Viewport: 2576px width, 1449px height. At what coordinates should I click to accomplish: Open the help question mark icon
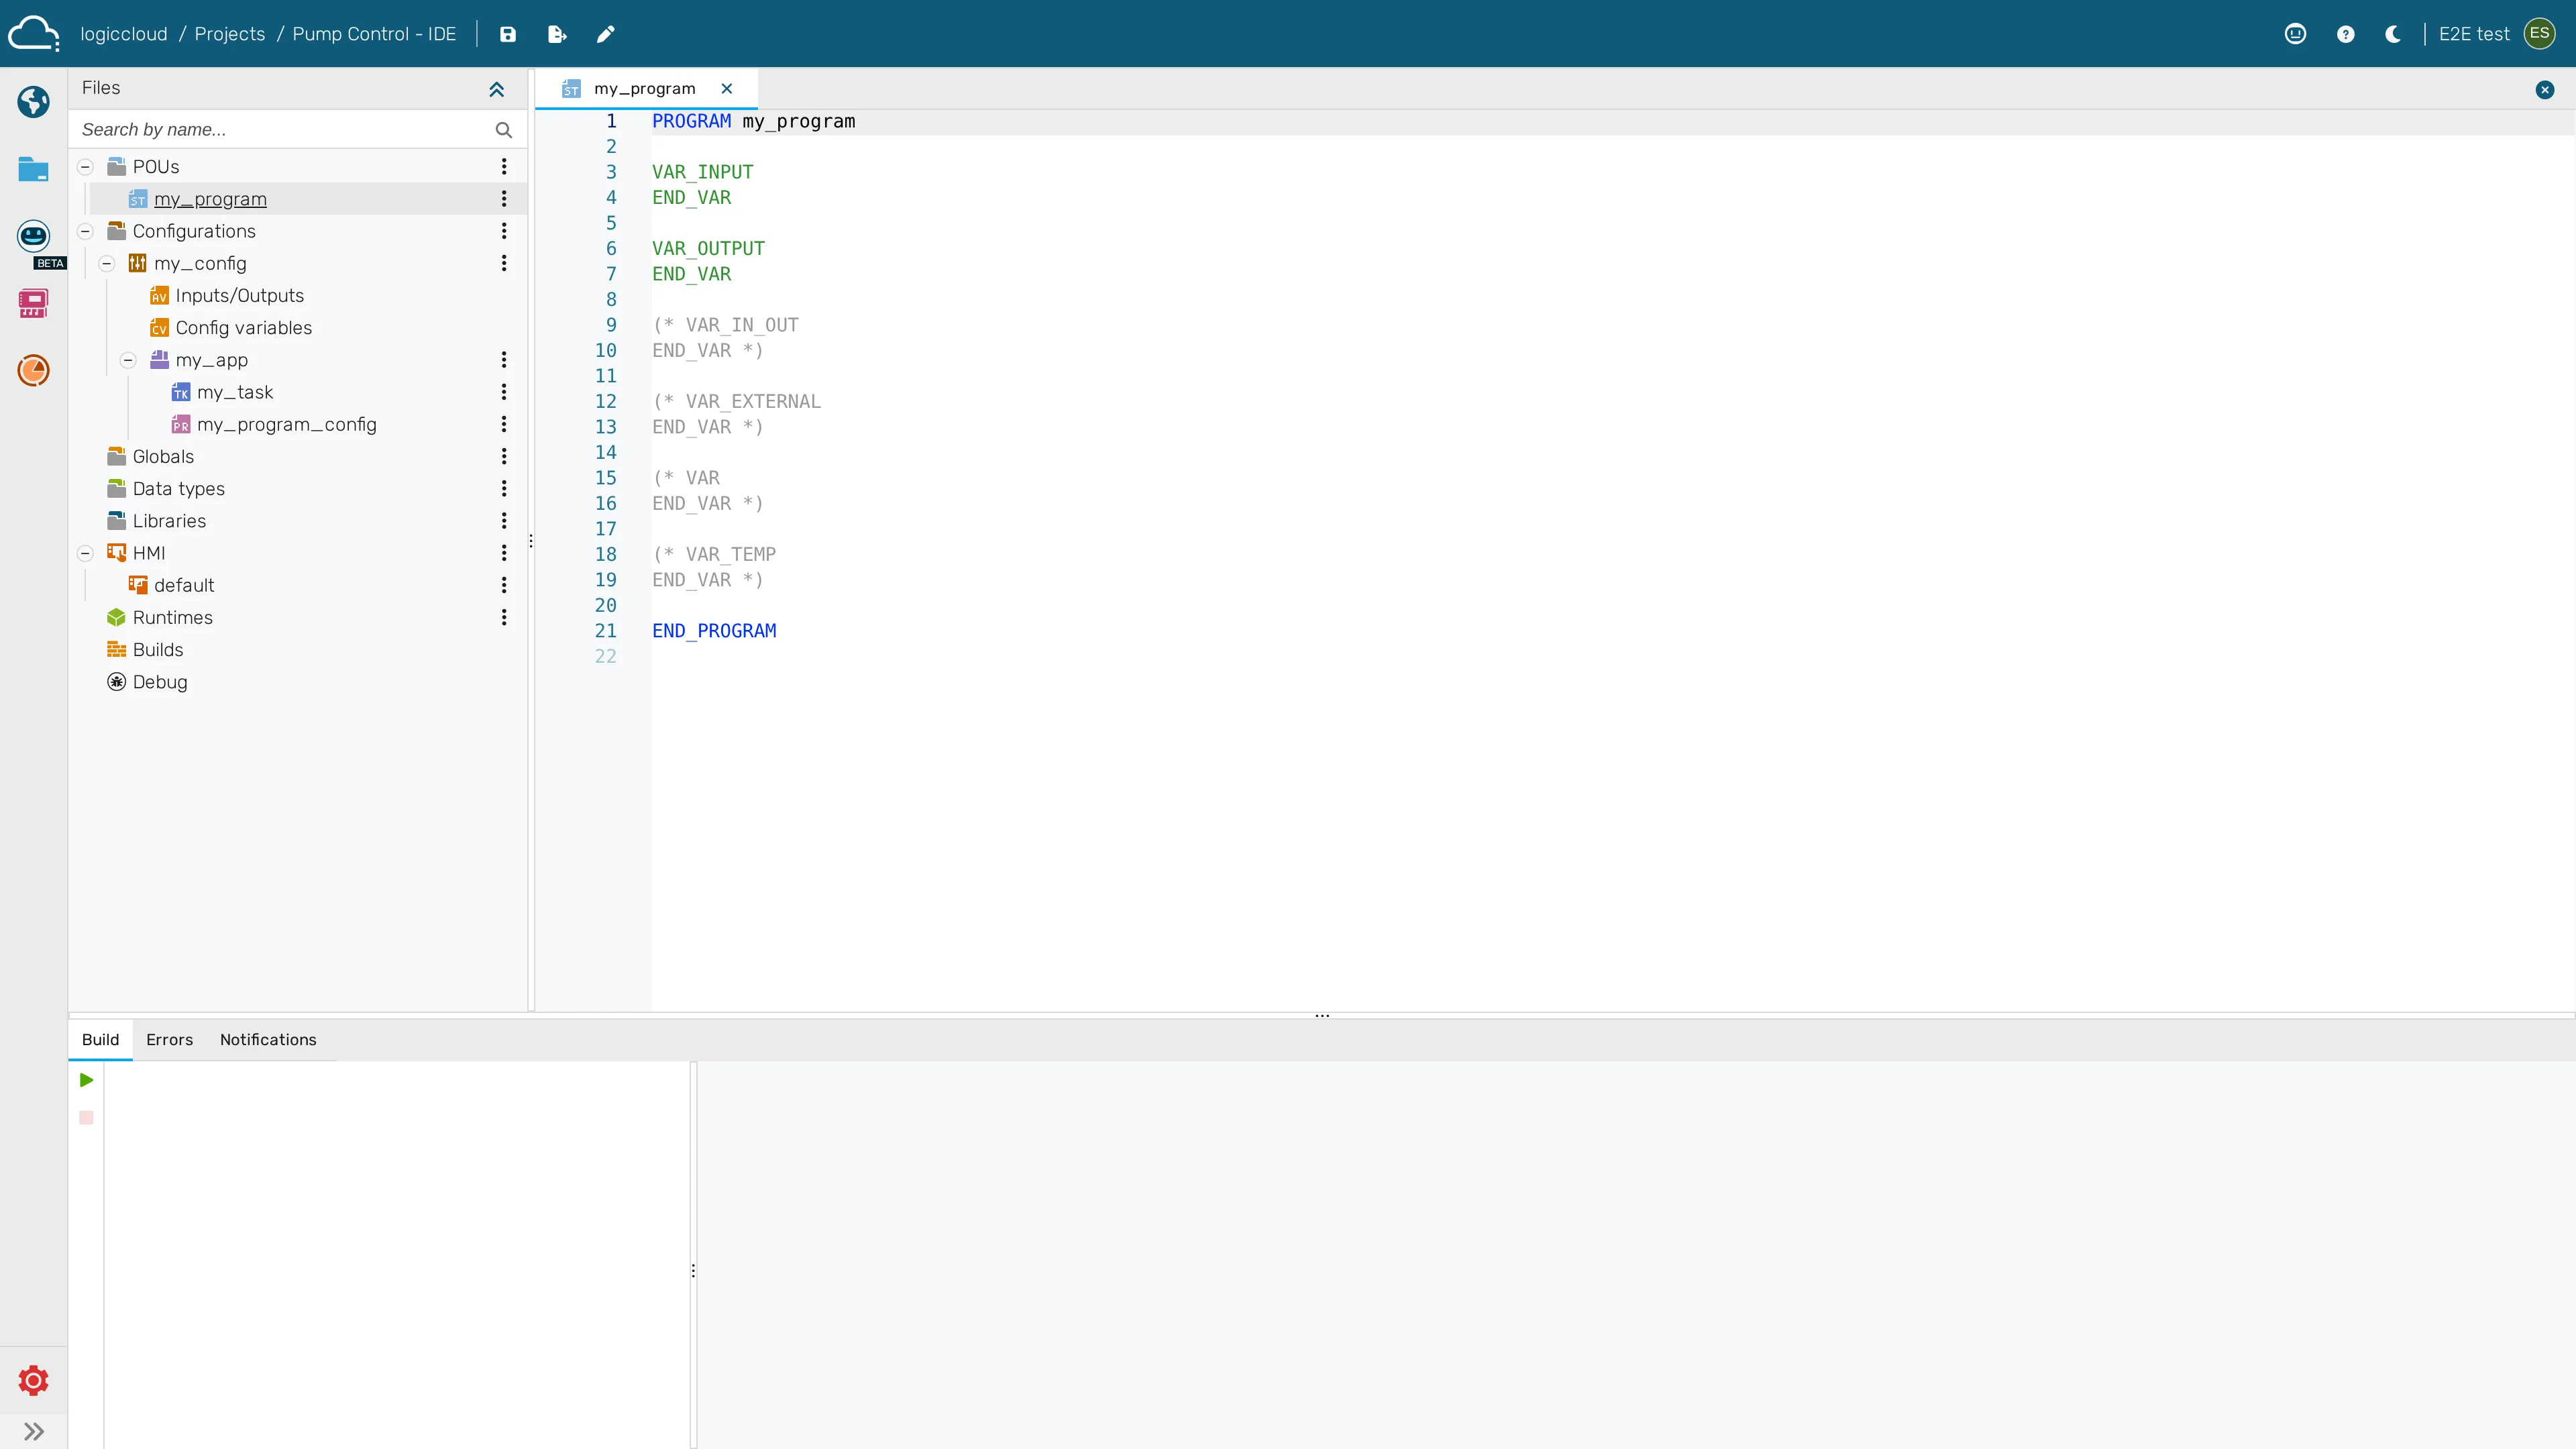coord(2345,34)
